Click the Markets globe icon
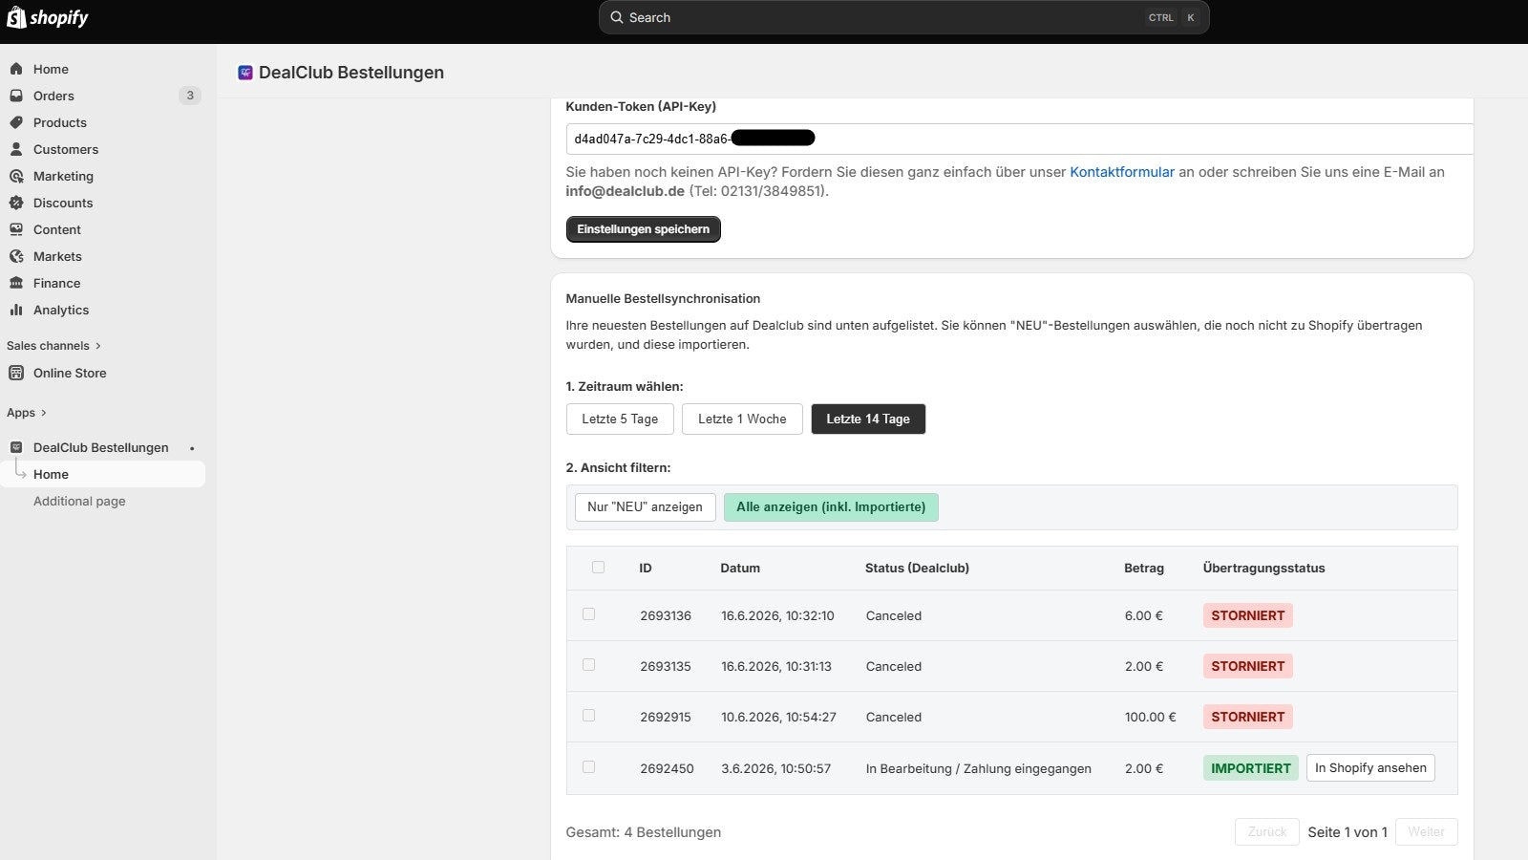The height and width of the screenshot is (860, 1528). click(16, 256)
